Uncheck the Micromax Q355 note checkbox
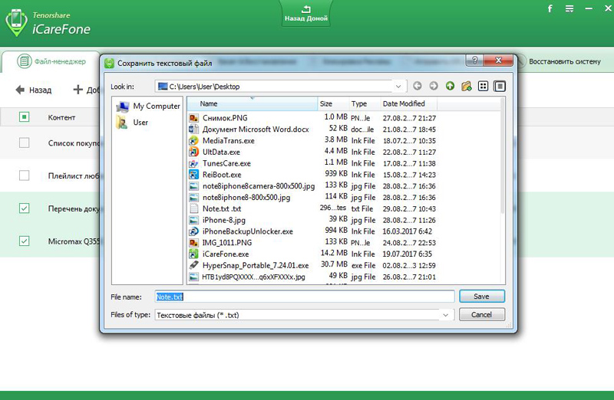614x400 pixels. click(x=25, y=241)
